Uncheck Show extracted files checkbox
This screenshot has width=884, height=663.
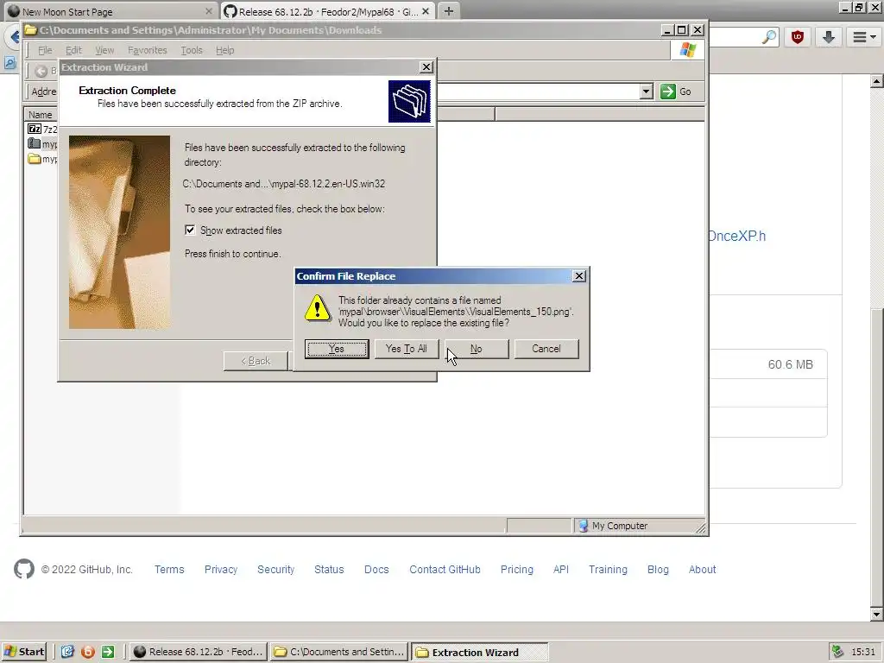pos(190,230)
